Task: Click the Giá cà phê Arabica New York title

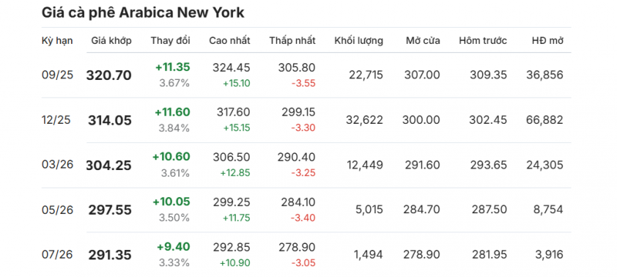Action: click(x=143, y=12)
